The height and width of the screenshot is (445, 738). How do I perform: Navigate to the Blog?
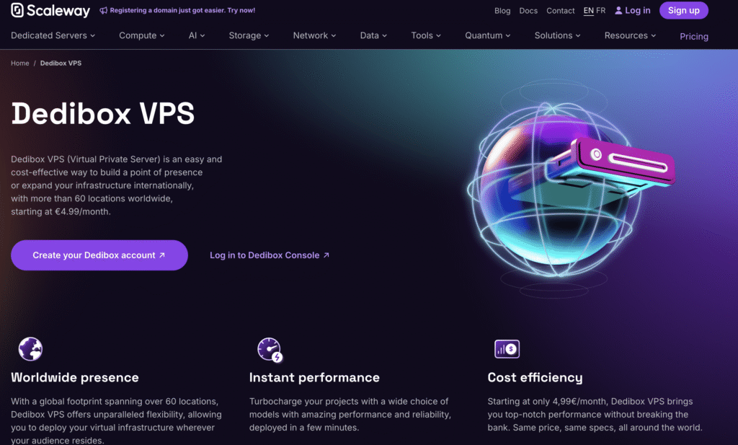click(502, 11)
